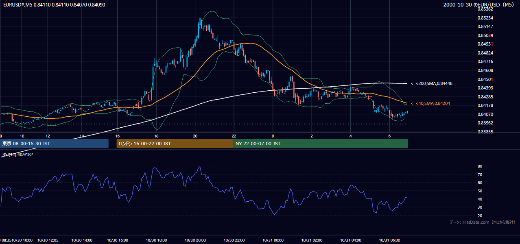
Task: Open the HistData.com data source credit
Action: [x=483, y=222]
